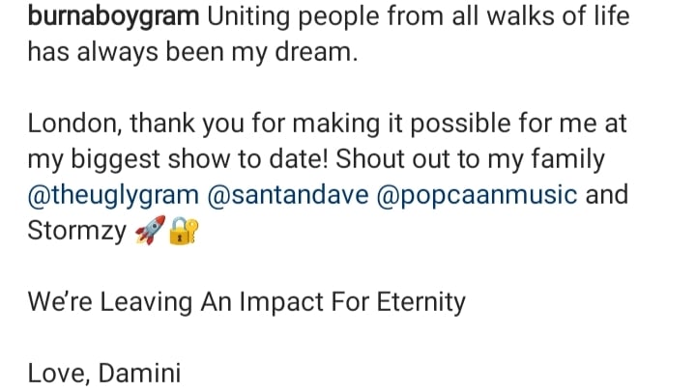Click the word family before the mentions
This screenshot has height=392, width=696.
pos(566,158)
